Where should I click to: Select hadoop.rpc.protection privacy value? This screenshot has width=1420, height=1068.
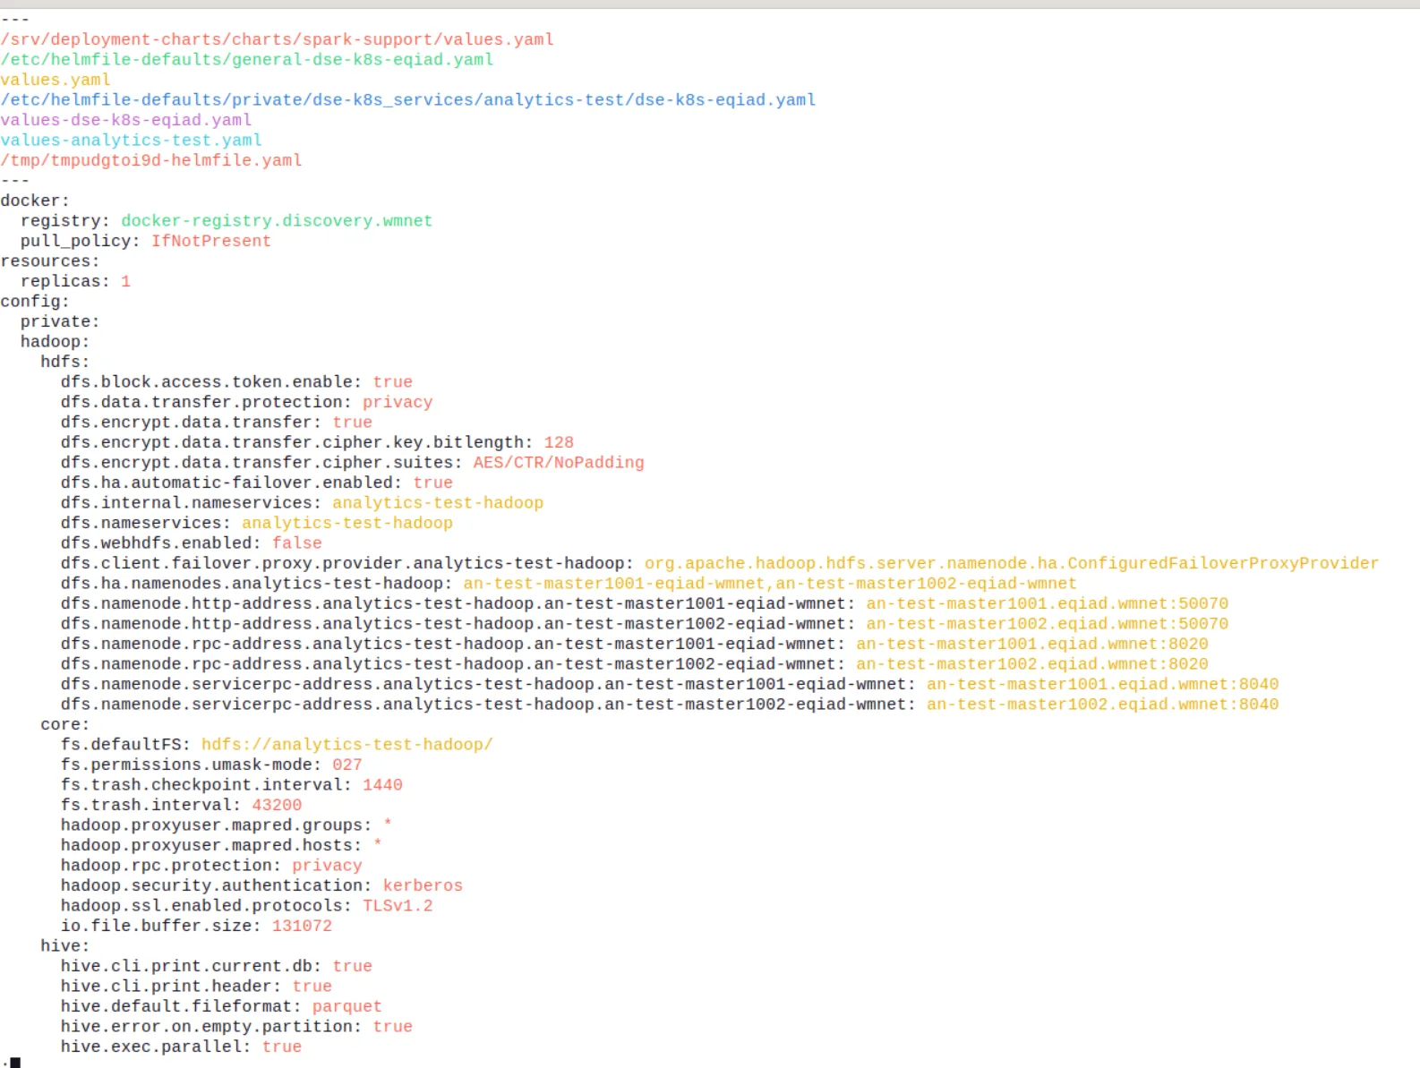327,865
